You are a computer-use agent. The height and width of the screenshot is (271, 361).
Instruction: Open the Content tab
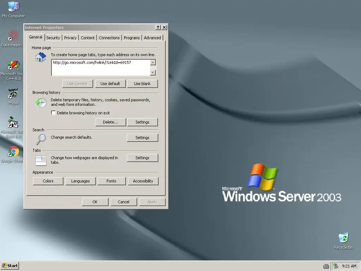coord(87,38)
